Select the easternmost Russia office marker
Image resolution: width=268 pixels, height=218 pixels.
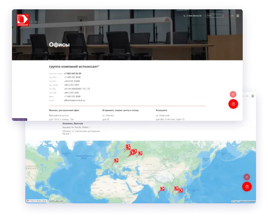140,153
